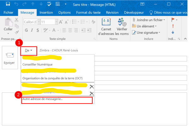The image size is (189, 127).
Task: Set low importance with blue down arrow
Action: tap(173, 32)
